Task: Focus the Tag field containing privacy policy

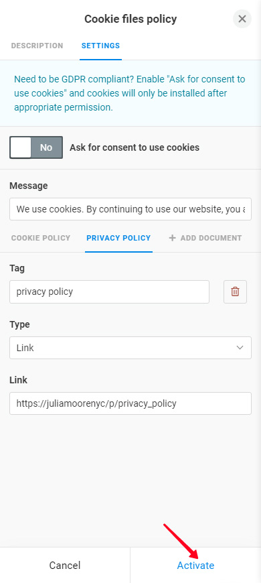Action: pos(109,292)
